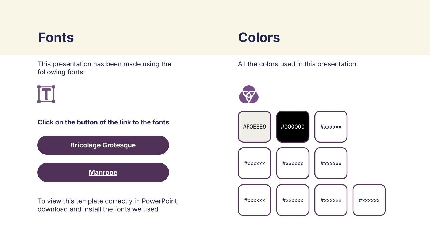Viewport: 430px width, 242px height.
Task: Open the Manrope font link
Action: (103, 172)
